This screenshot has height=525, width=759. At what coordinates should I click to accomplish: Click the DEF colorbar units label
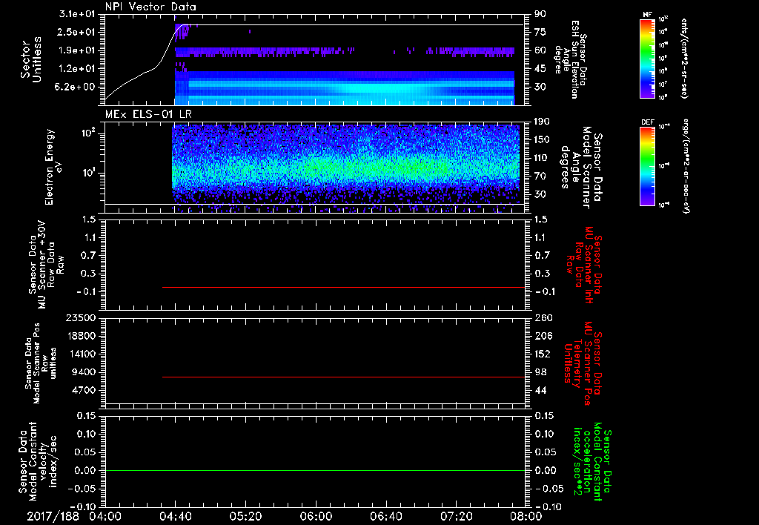tap(686, 165)
